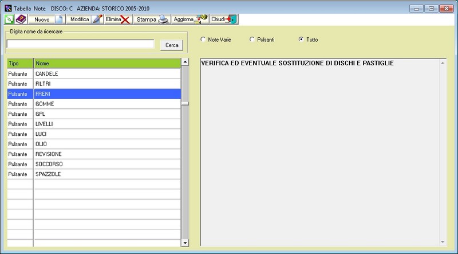
Task: Select the REVISIONE row
Action: [94, 154]
